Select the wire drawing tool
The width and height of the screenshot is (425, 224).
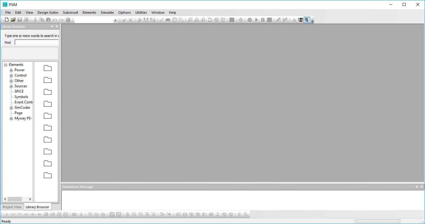pyautogui.click(x=161, y=20)
